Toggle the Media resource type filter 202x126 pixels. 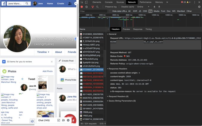click(x=156, y=11)
